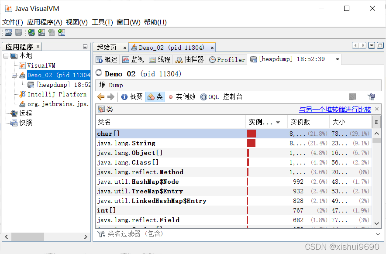Viewport: 386px width, 254px height.
Task: Close the Classes section panel
Action: [377, 109]
